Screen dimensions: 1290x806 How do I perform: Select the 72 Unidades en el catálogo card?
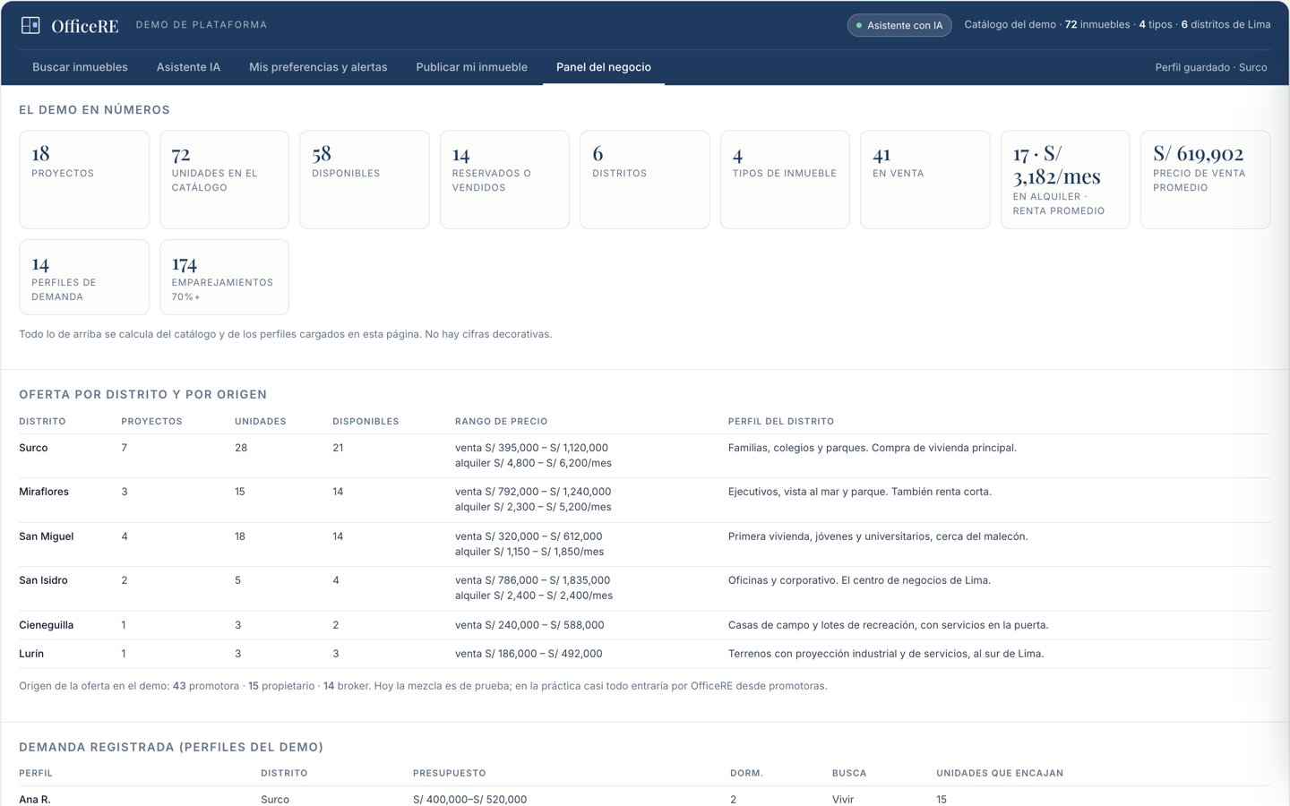click(224, 179)
